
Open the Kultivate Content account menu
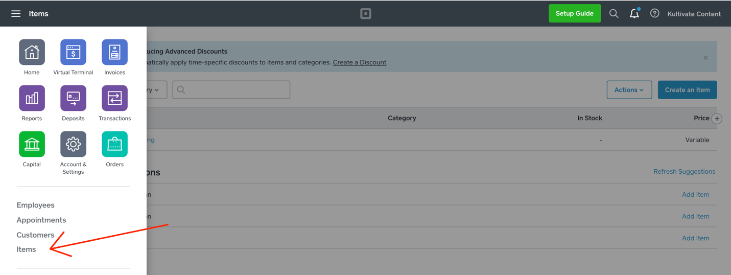coord(694,14)
